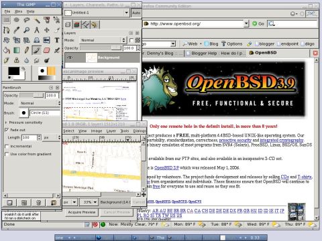Click the black foreground color swatch

[14, 71]
